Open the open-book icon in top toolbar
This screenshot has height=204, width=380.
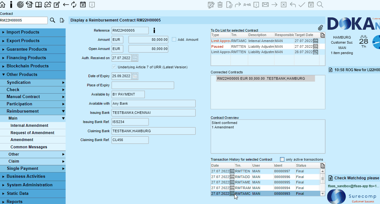(38, 4)
